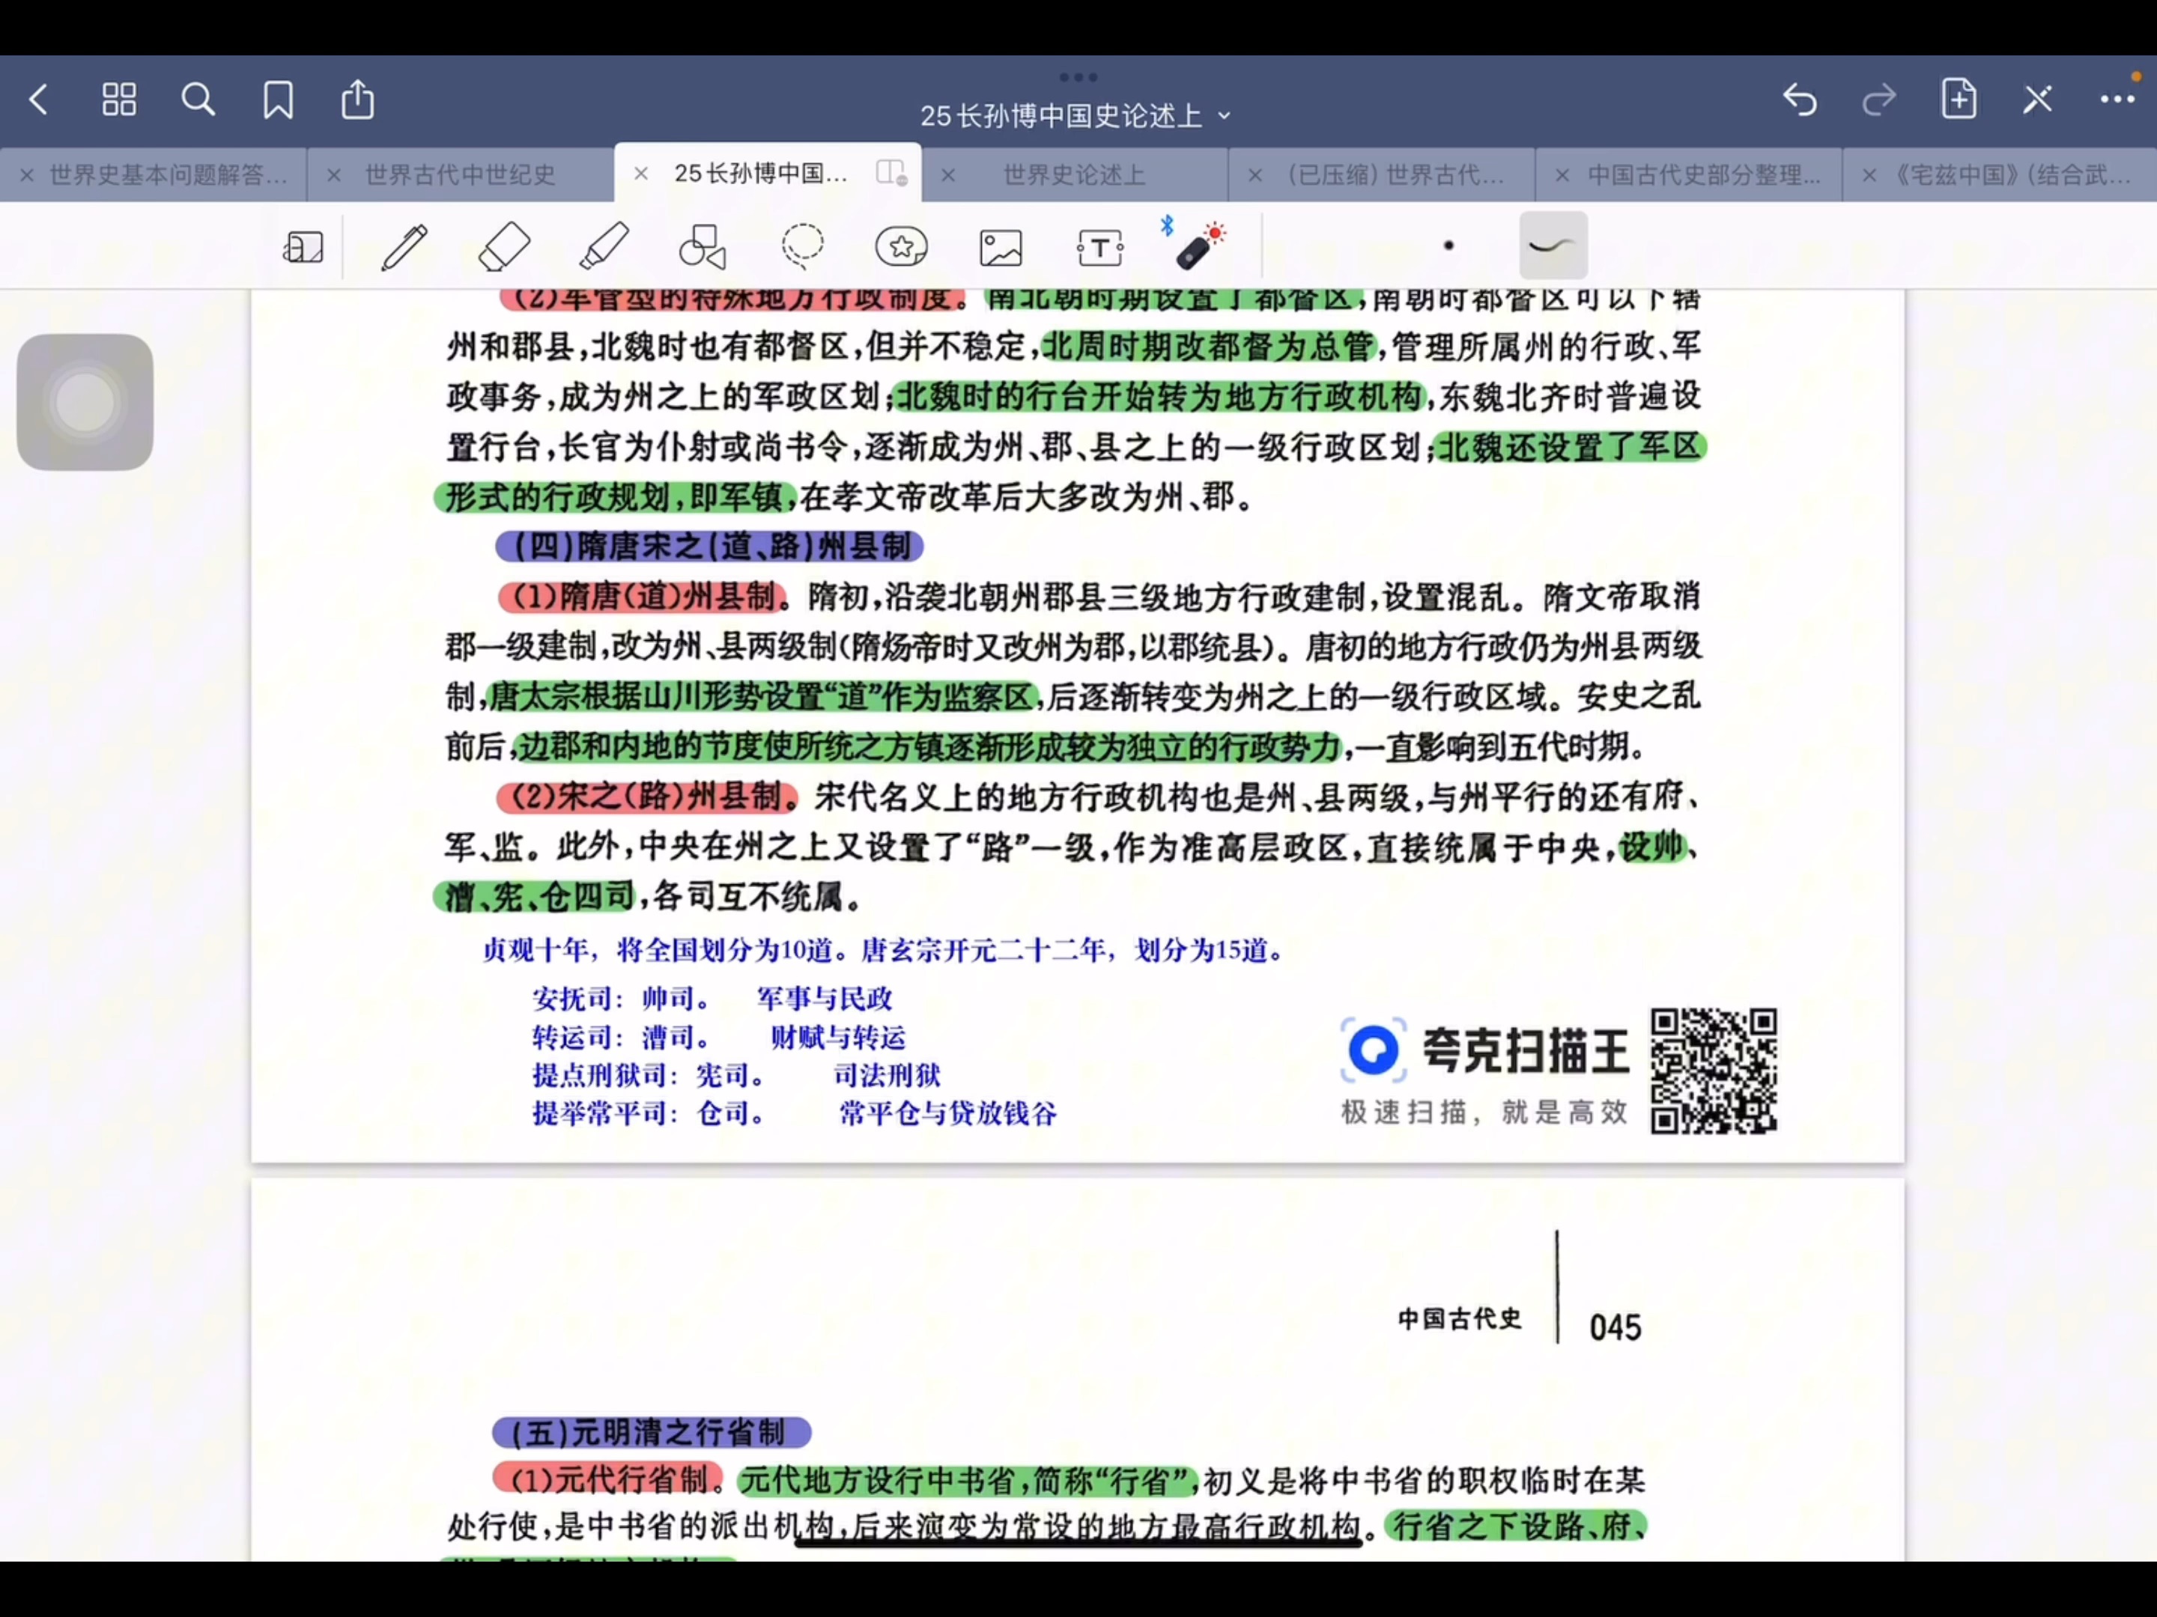Tap 夸克扫描王 logo text
The width and height of the screenshot is (2157, 1617).
(x=1525, y=1051)
